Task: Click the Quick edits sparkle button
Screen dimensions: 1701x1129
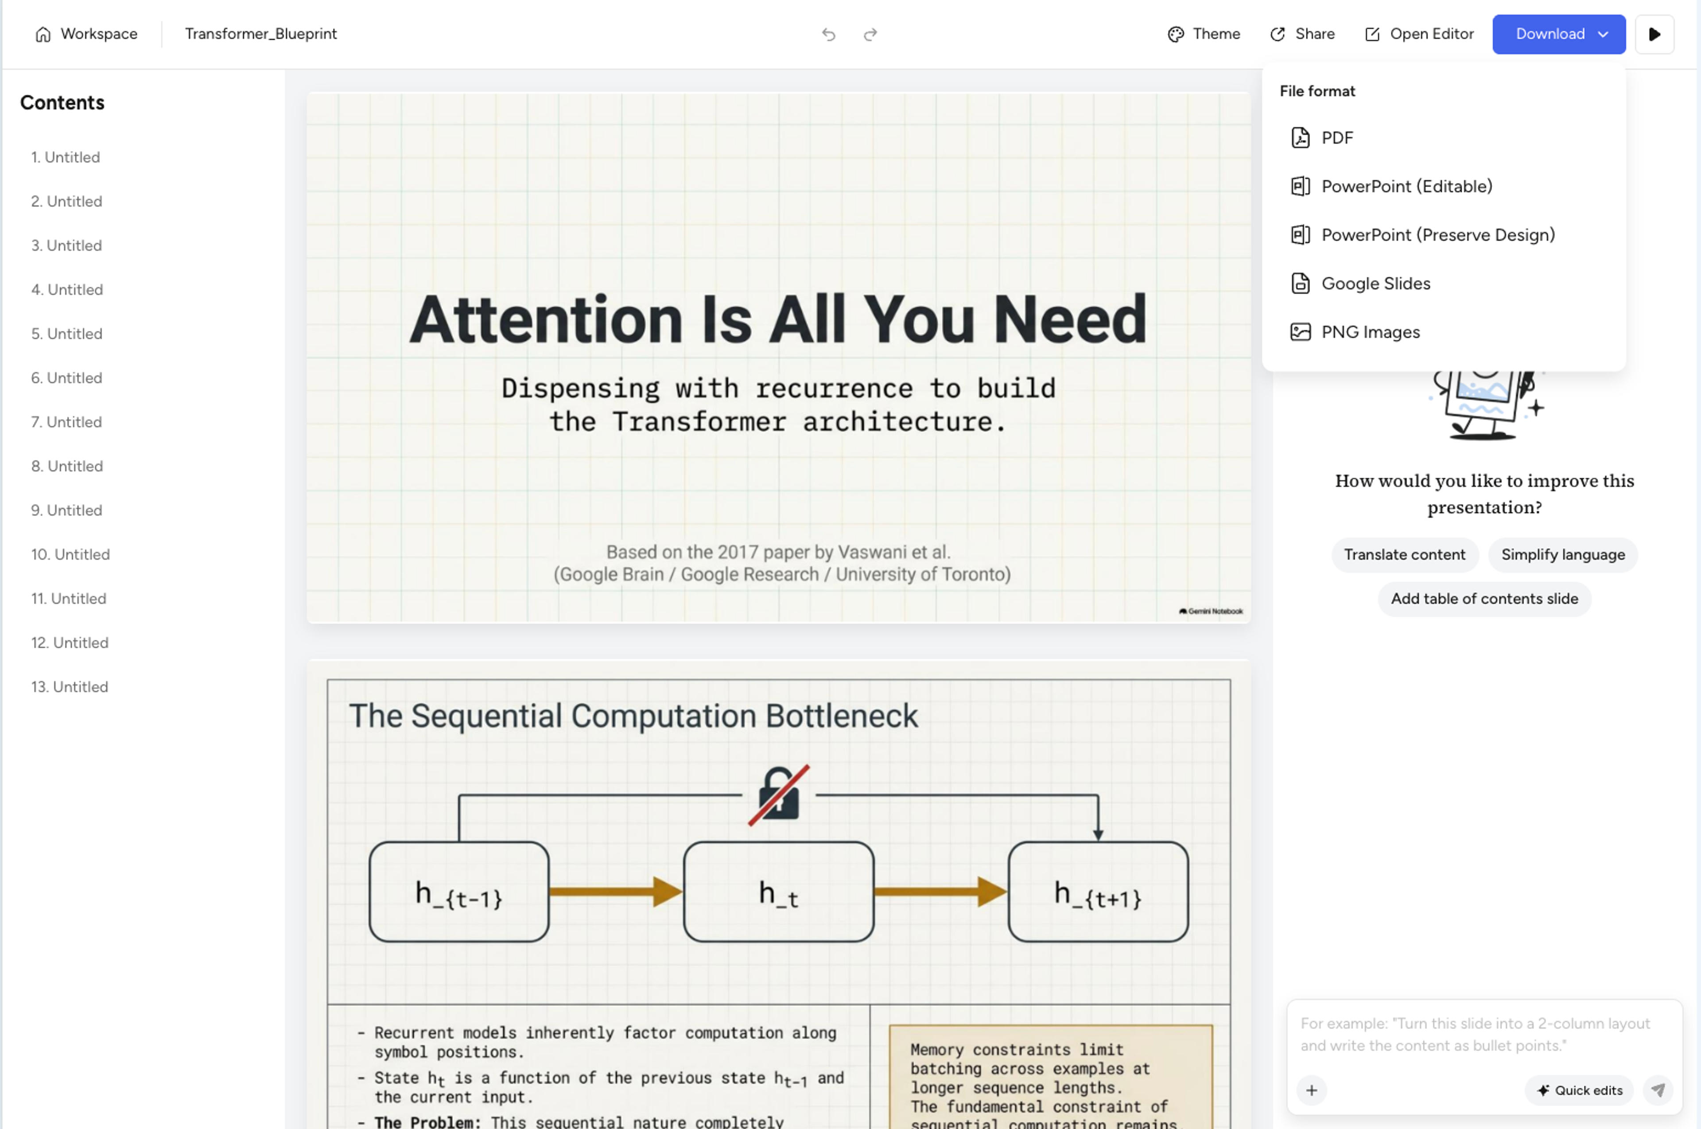Action: 1579,1090
